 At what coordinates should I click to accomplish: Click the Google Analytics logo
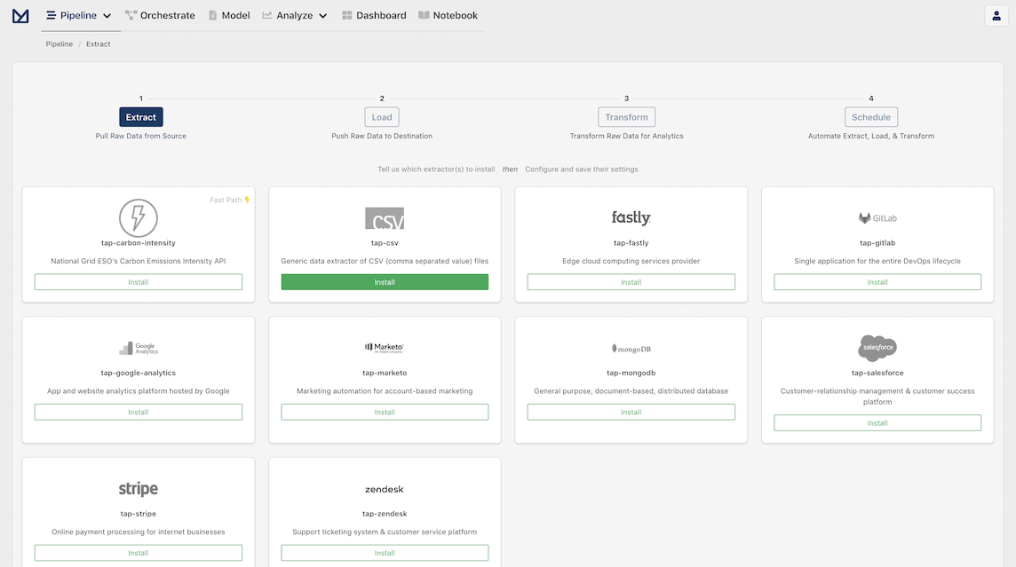[x=138, y=348]
